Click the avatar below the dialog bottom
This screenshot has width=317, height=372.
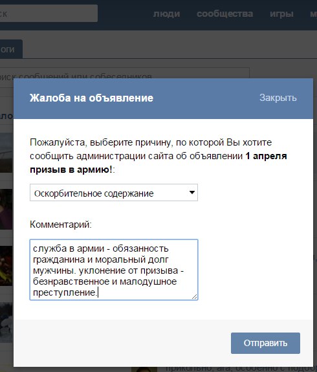coord(144,369)
